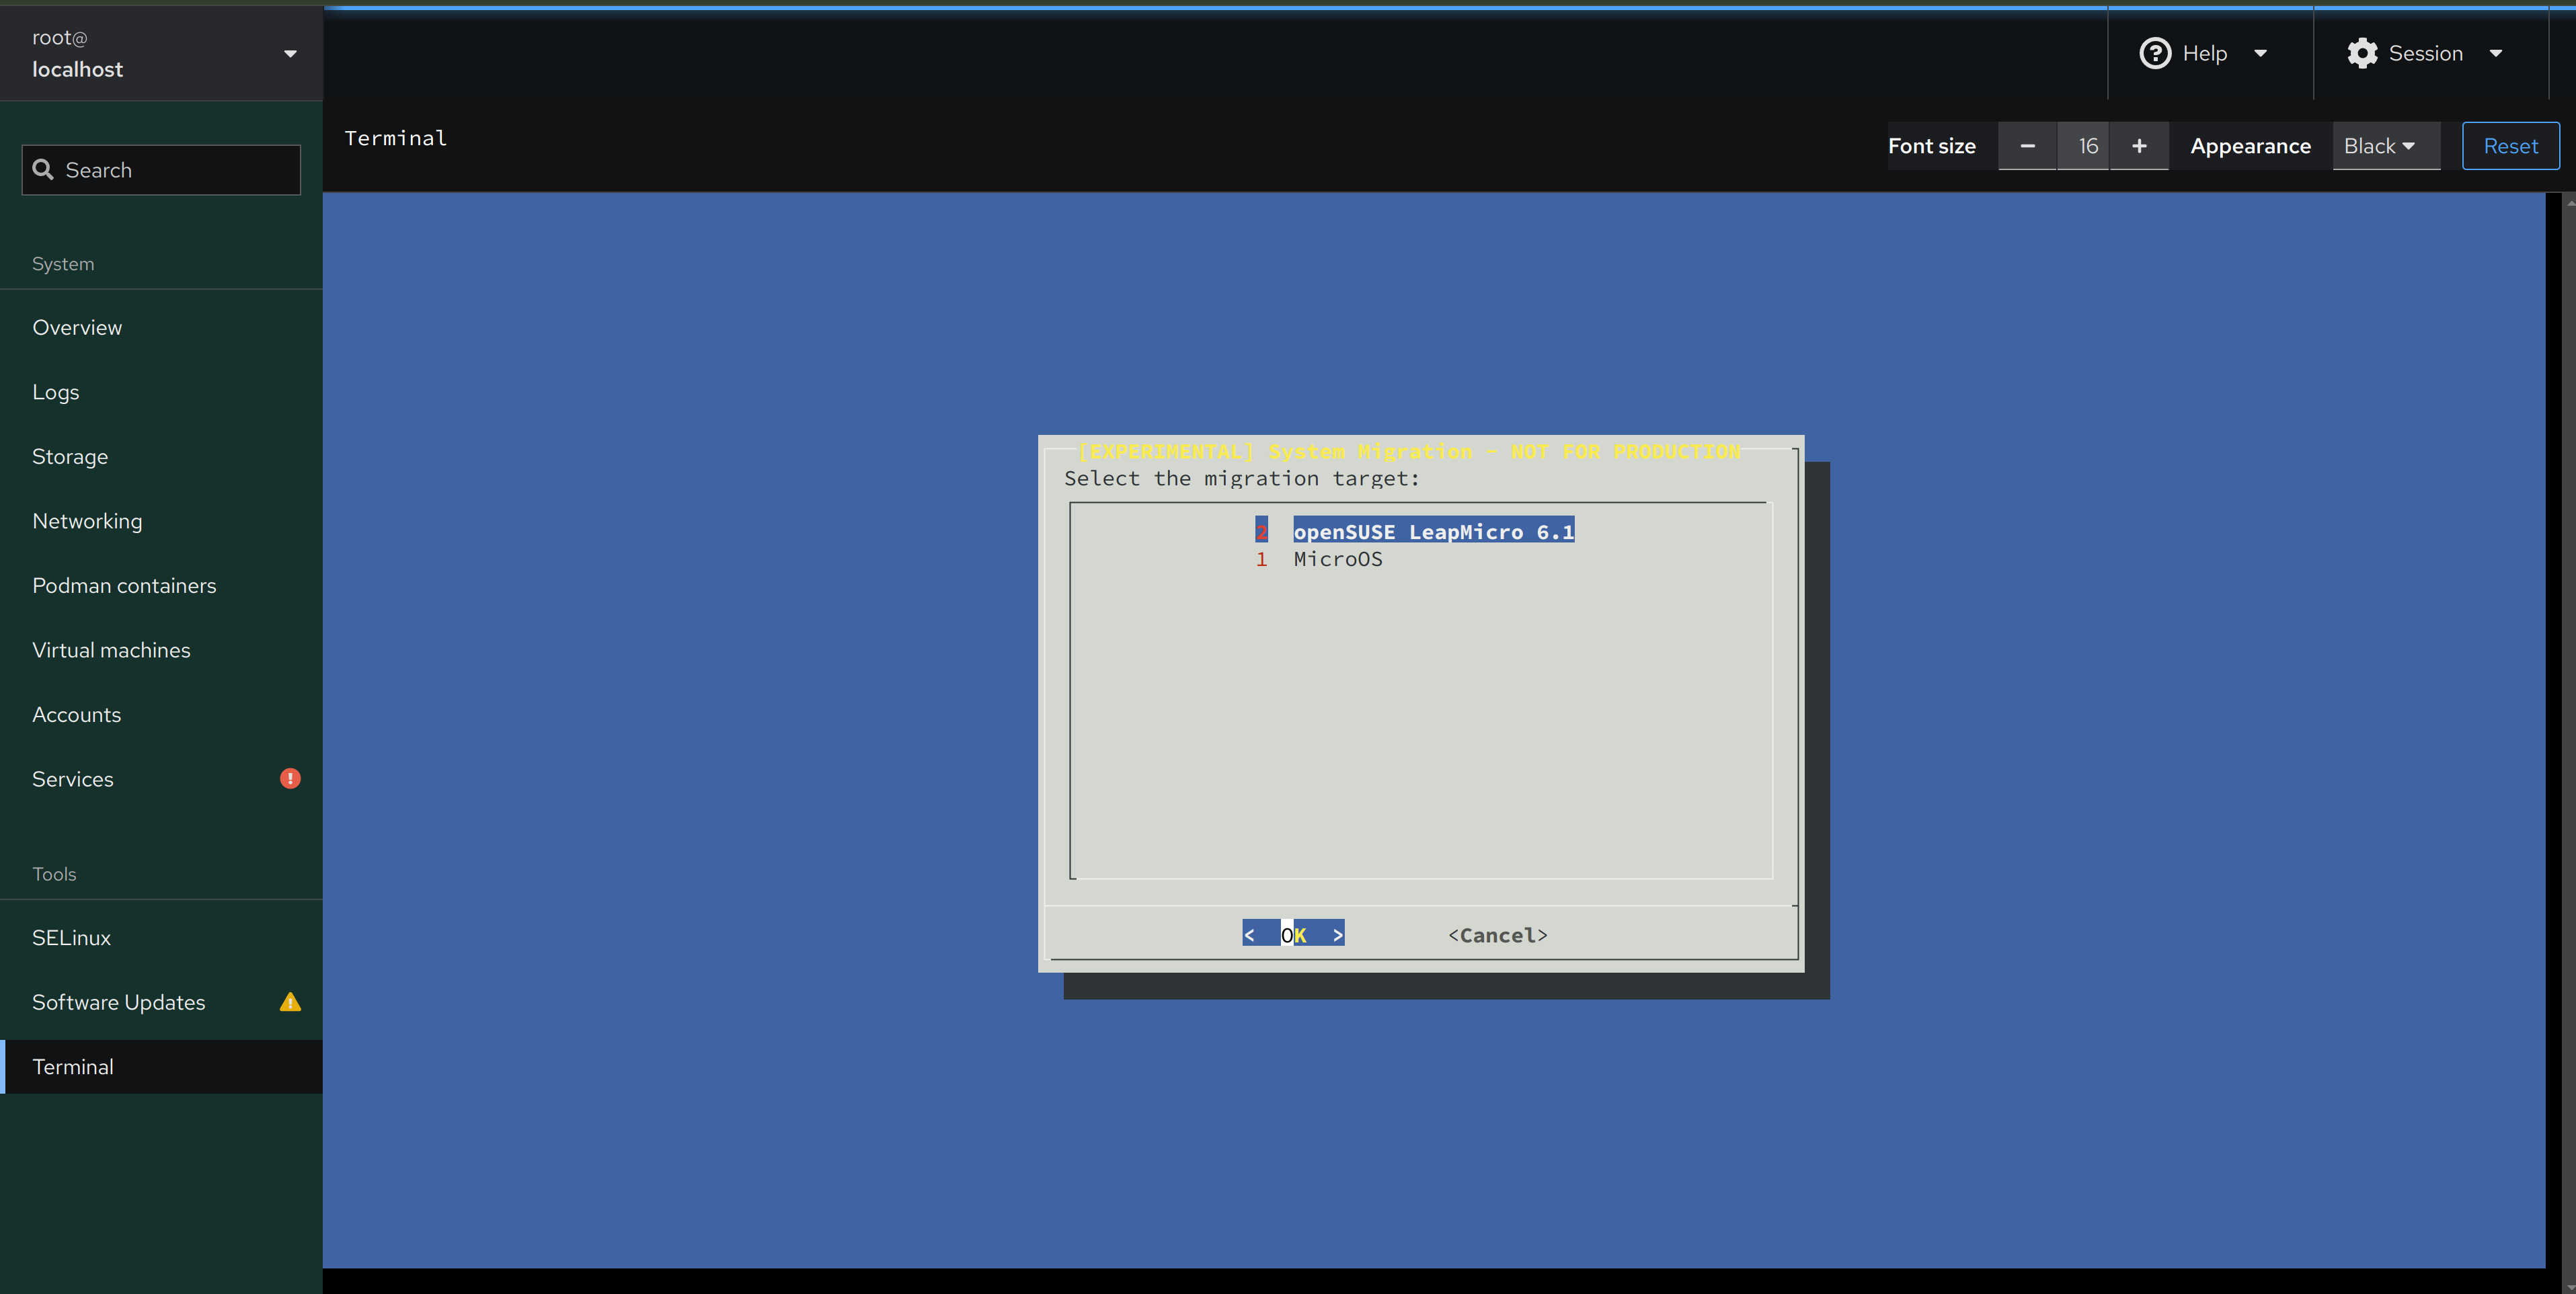Click the Services alert icon
Screen dimensions: 2576x1294
click(290, 777)
